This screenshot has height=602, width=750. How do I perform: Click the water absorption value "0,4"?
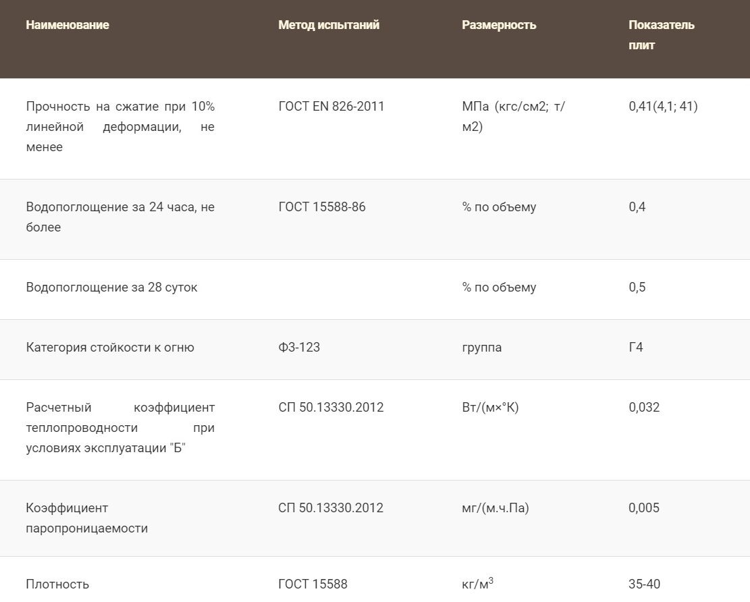[637, 207]
